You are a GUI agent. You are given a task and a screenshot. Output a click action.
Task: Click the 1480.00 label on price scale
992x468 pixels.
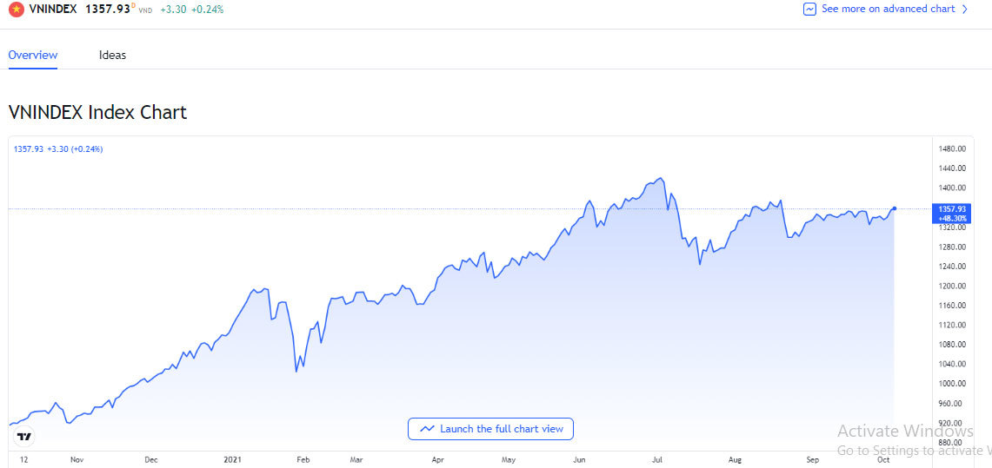coord(952,148)
